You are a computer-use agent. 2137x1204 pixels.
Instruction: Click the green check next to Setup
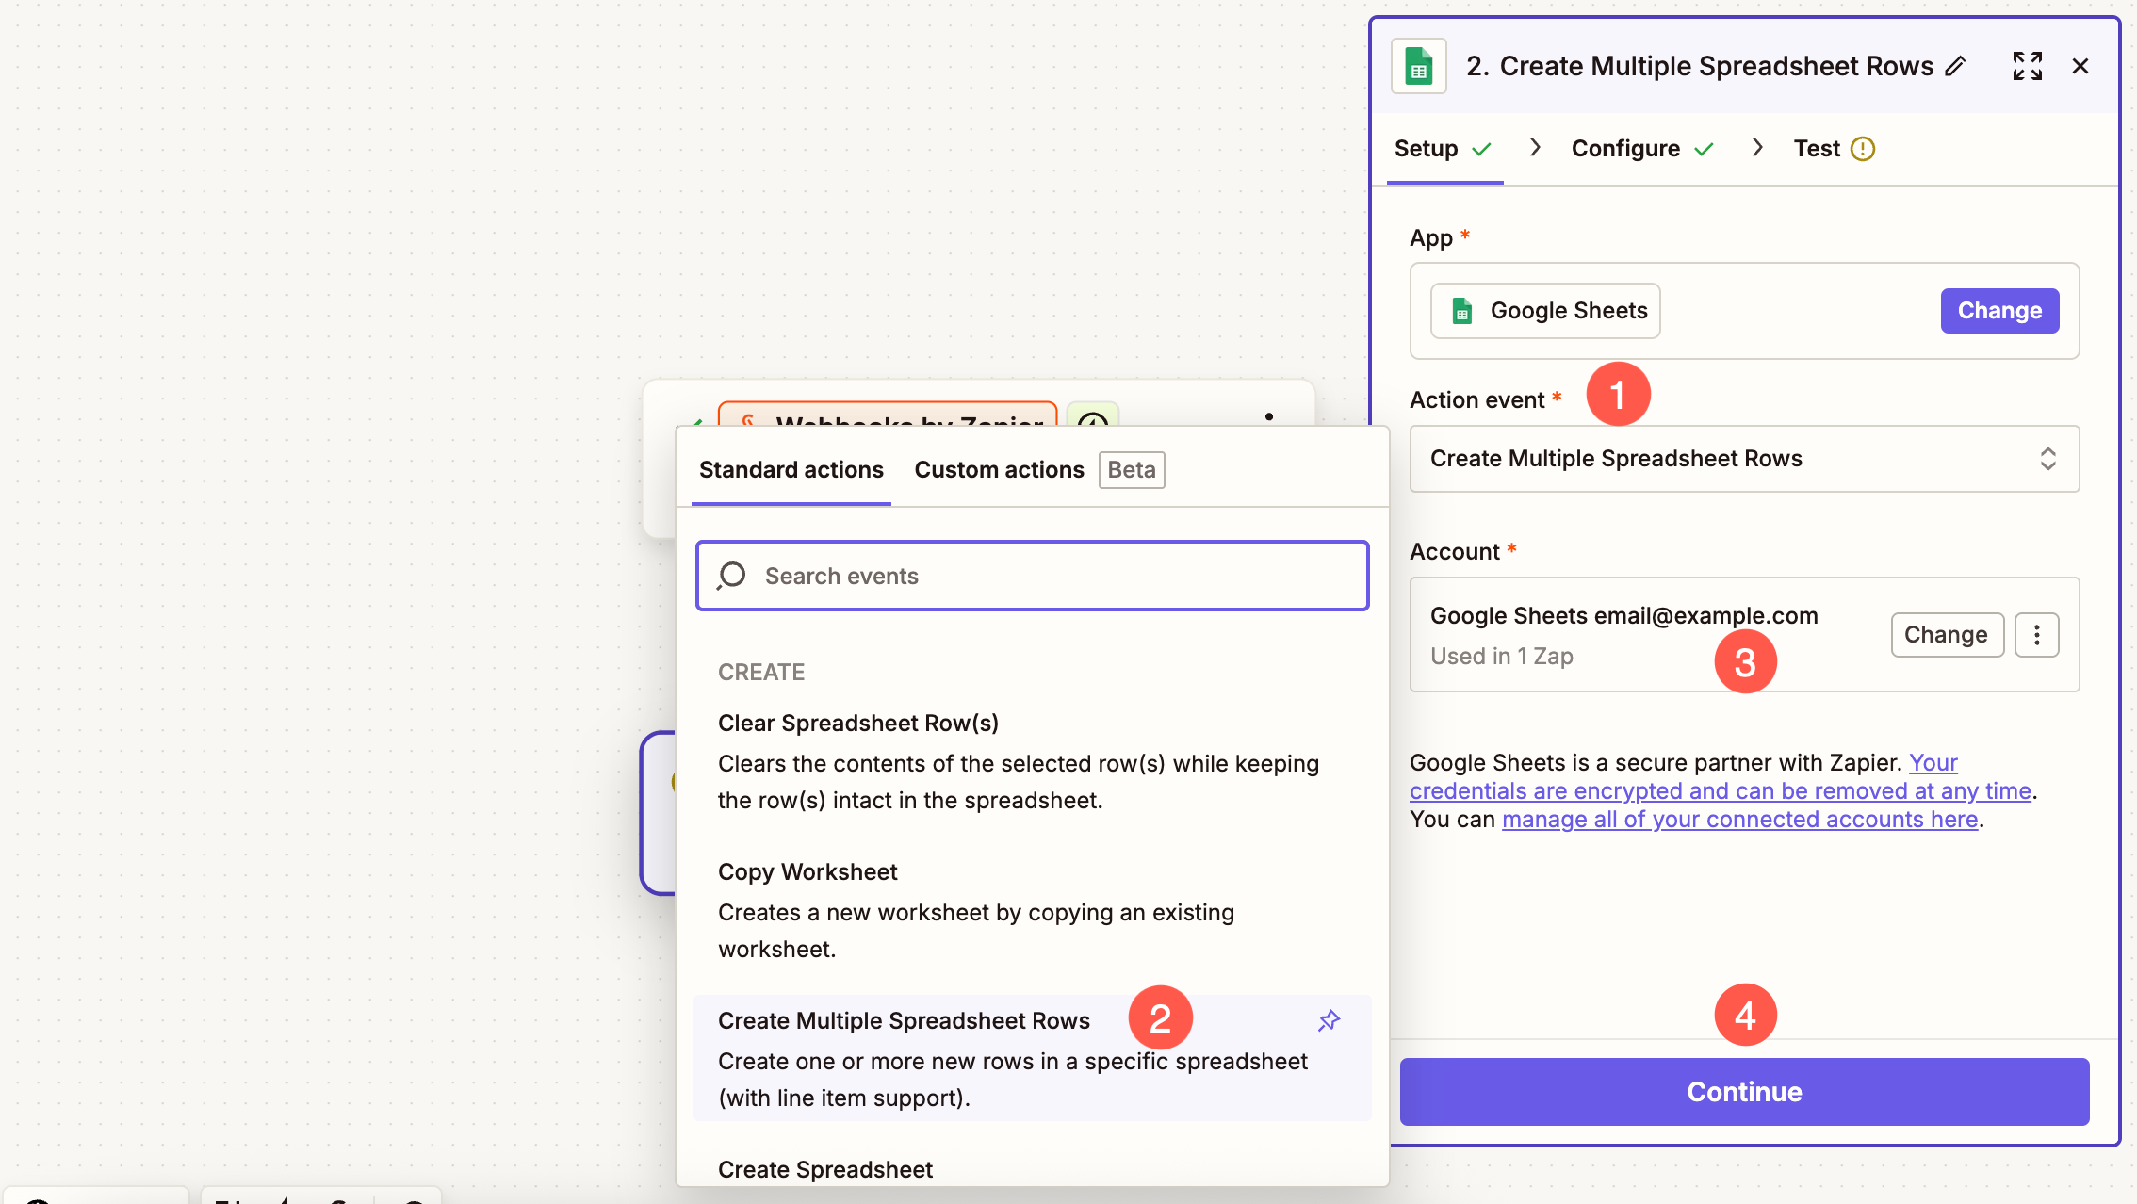(x=1482, y=149)
